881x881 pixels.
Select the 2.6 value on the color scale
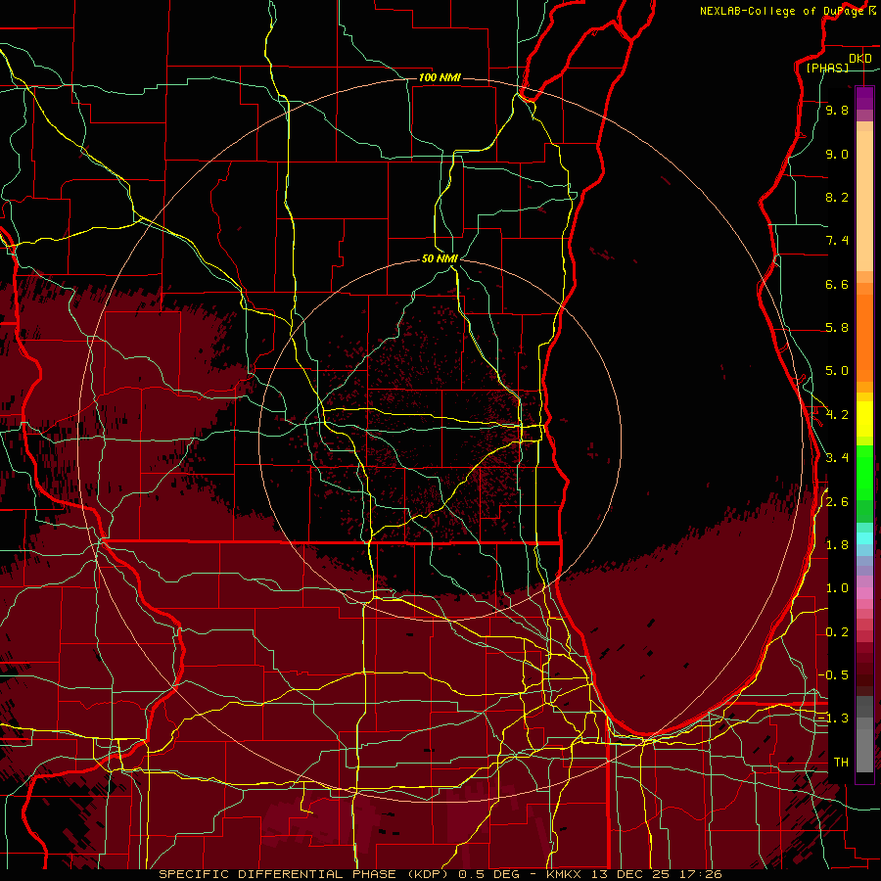tap(837, 501)
